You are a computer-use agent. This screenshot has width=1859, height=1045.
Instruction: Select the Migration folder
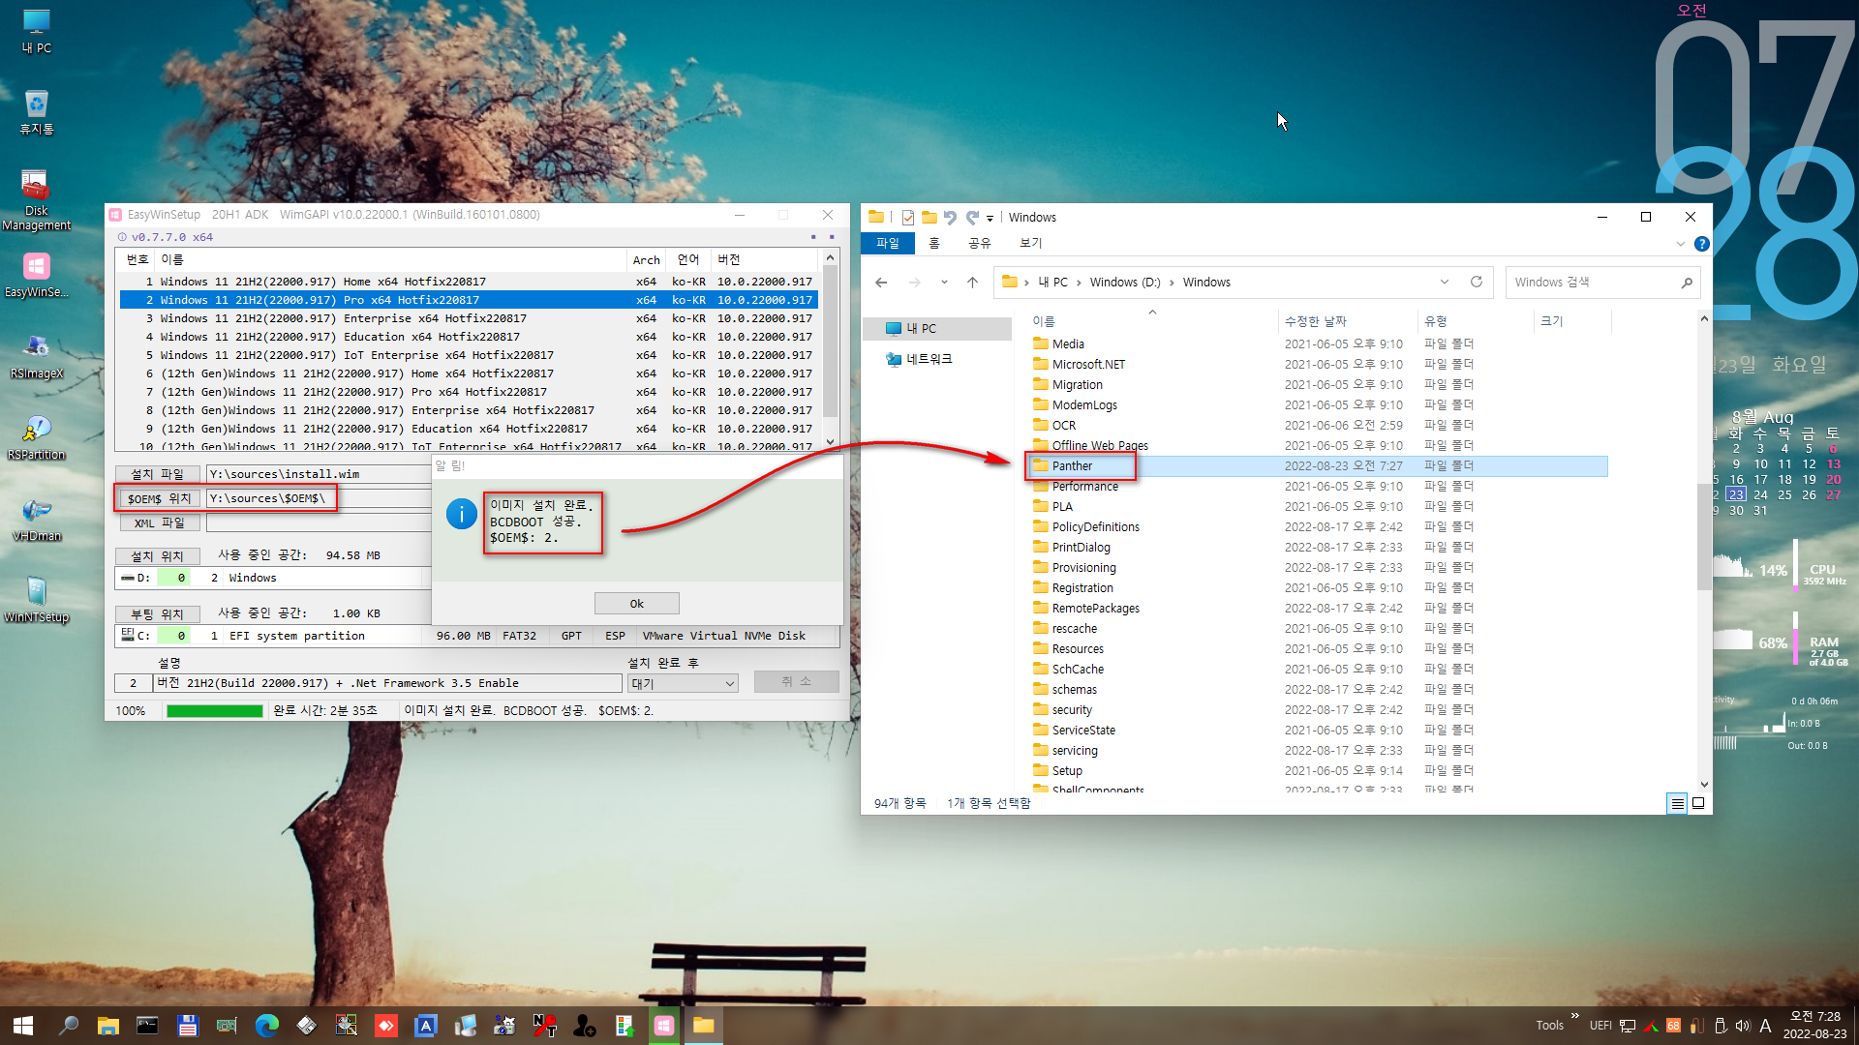click(1077, 385)
